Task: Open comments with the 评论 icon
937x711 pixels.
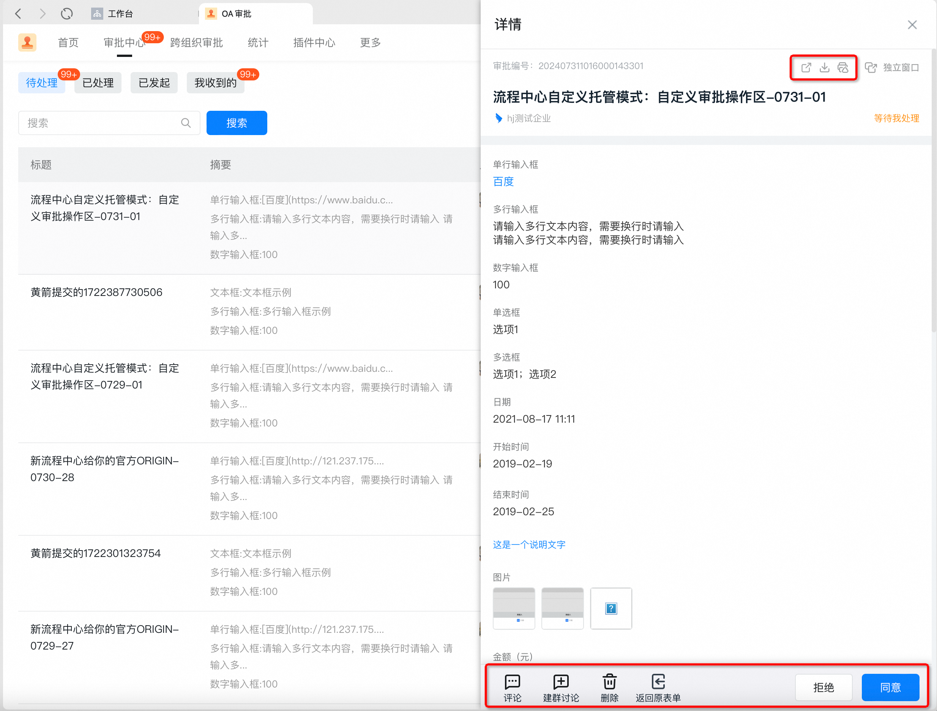Action: point(513,686)
